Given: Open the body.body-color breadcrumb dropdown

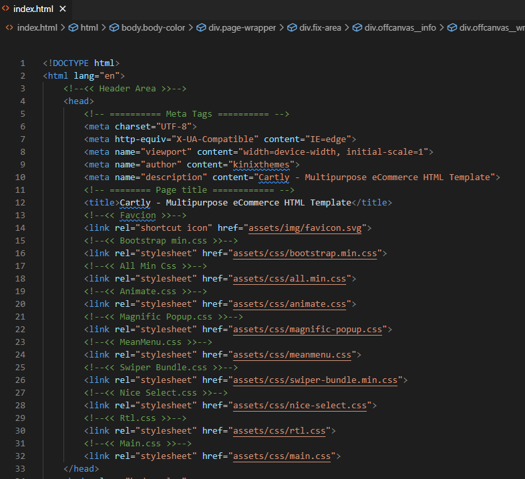Looking at the screenshot, I should click(x=154, y=27).
